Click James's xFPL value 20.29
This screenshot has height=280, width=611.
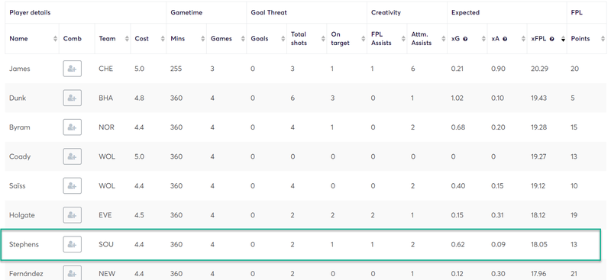(x=539, y=69)
